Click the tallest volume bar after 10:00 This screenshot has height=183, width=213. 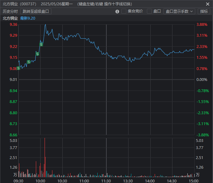point(45,156)
